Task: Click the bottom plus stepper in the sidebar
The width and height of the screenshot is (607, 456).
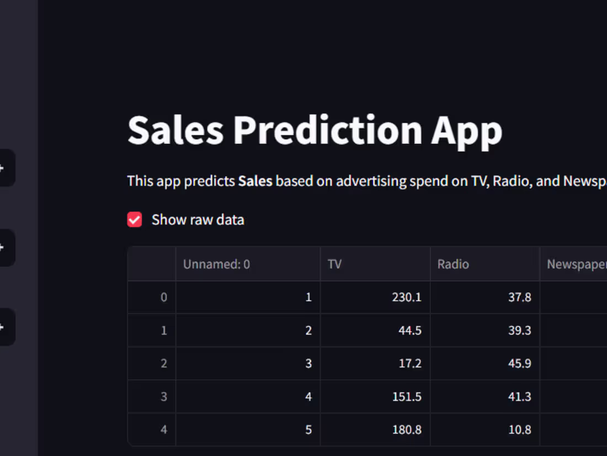Action: [x=6, y=327]
